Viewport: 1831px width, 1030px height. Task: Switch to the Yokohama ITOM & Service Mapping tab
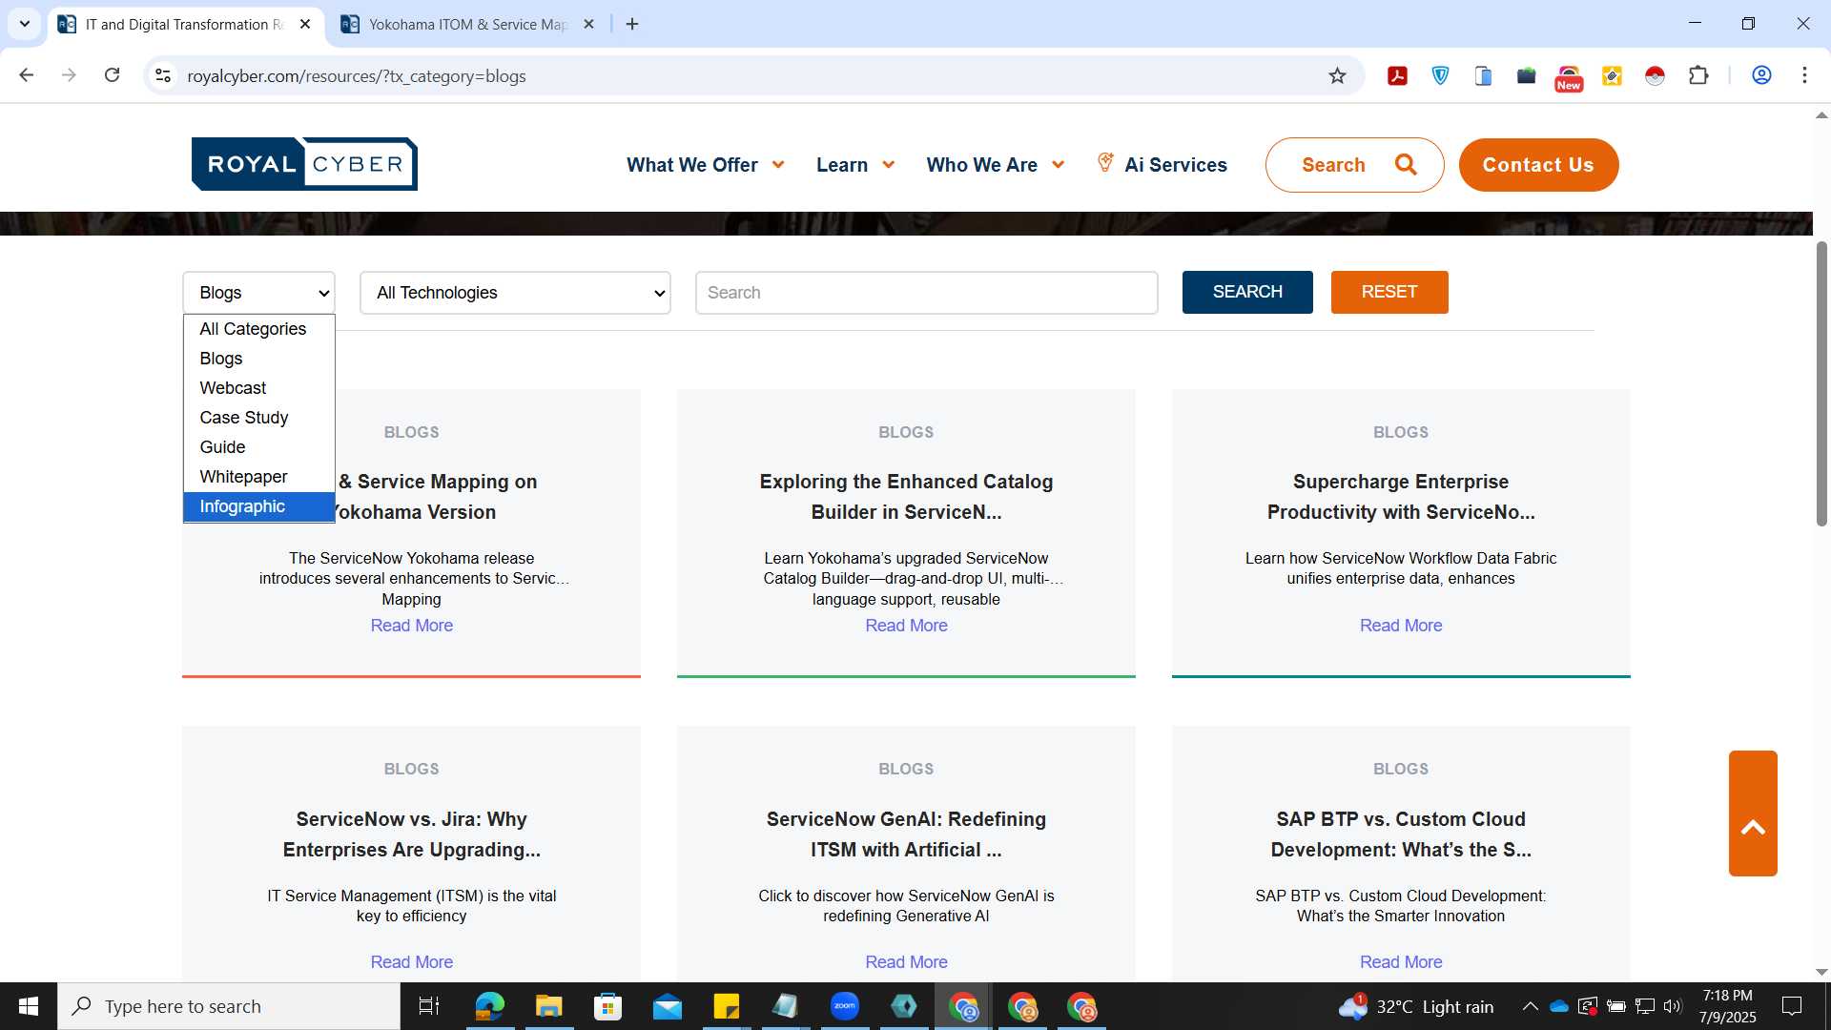[x=467, y=24]
